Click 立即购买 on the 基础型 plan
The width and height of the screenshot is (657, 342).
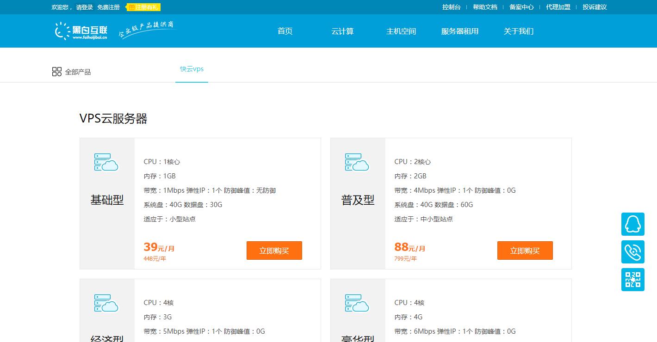(274, 250)
